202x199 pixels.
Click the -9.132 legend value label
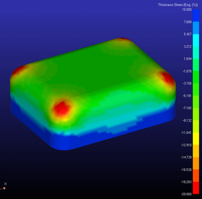(187, 120)
